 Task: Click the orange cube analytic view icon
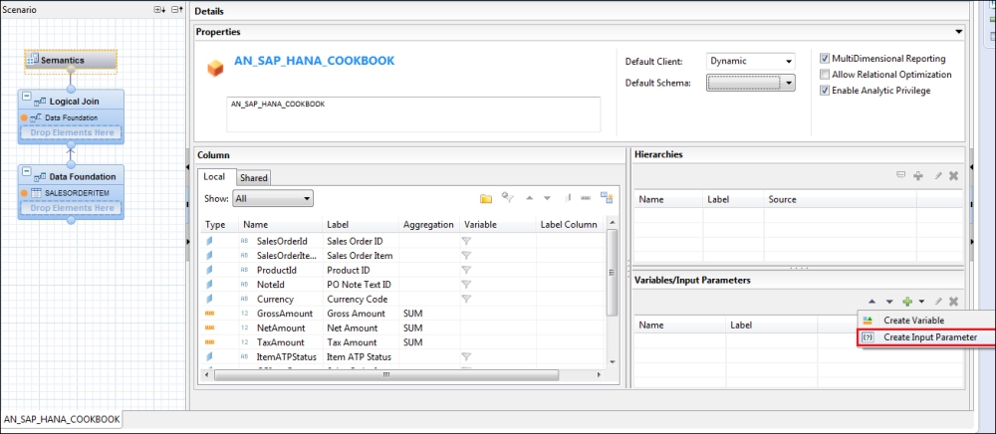point(215,68)
